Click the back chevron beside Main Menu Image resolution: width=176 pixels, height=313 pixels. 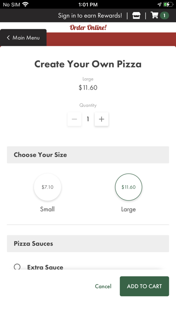8,37
